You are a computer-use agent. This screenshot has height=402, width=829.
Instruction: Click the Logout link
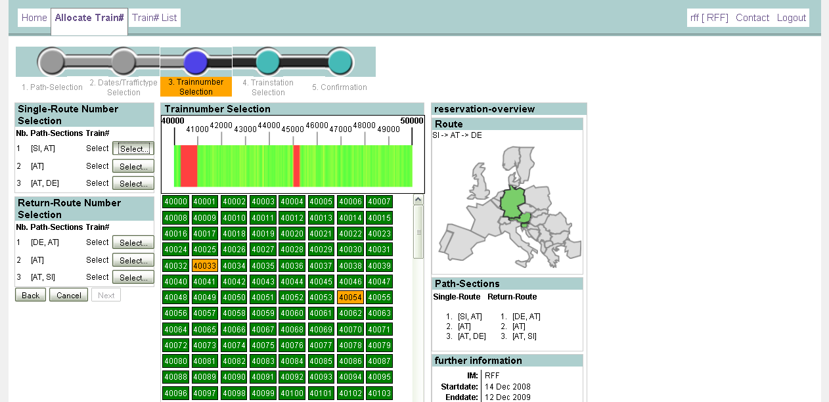click(791, 18)
